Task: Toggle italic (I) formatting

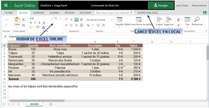Action: click(35, 23)
